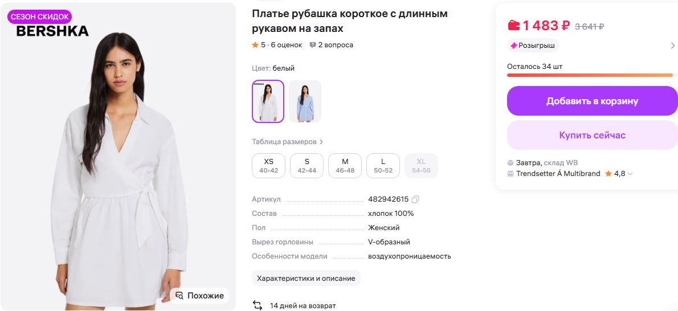
Task: Select size XS 40-42
Action: click(x=268, y=166)
